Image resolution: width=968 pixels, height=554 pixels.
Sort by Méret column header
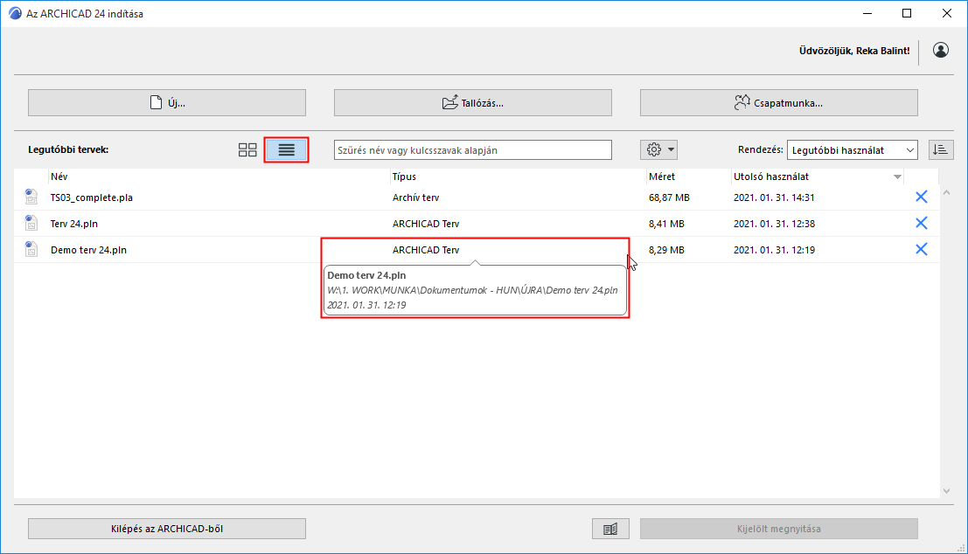[x=662, y=177]
